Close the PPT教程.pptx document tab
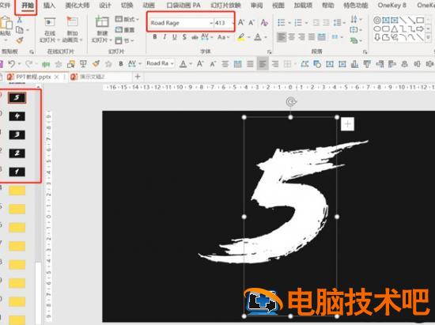Viewport: 435px width, 325px height. pyautogui.click(x=56, y=77)
